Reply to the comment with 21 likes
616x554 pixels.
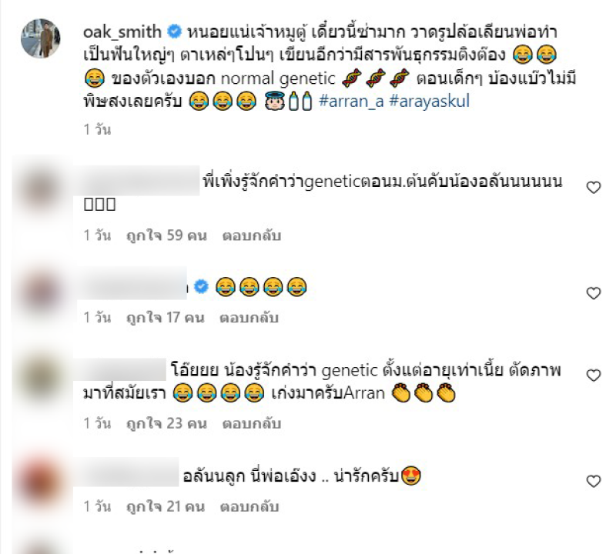(249, 506)
